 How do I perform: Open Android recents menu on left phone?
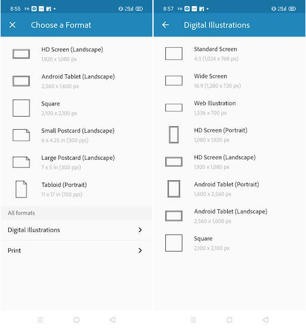click(x=40, y=320)
